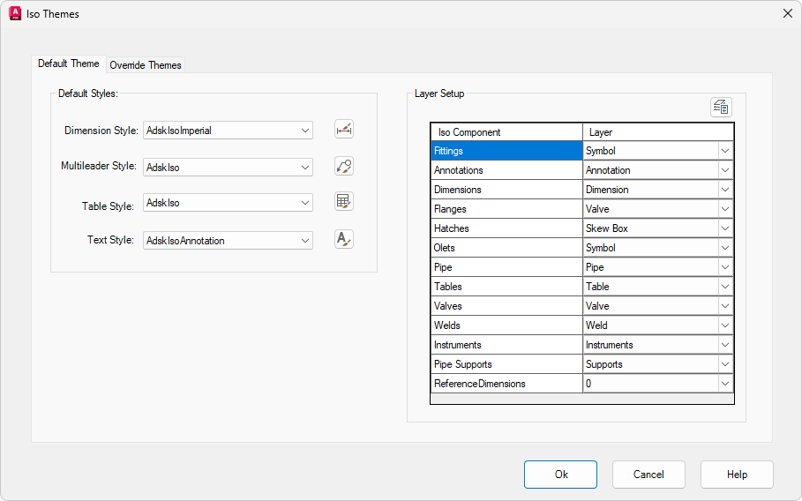This screenshot has height=501, width=802.
Task: Select the Welds component row
Action: (x=506, y=325)
